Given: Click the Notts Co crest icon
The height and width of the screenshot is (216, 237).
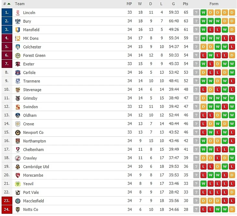Looking at the screenshot, I should (x=18, y=210).
